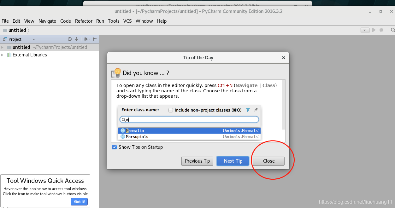
Task: Click the tip text scrollbar
Action: coord(284,105)
